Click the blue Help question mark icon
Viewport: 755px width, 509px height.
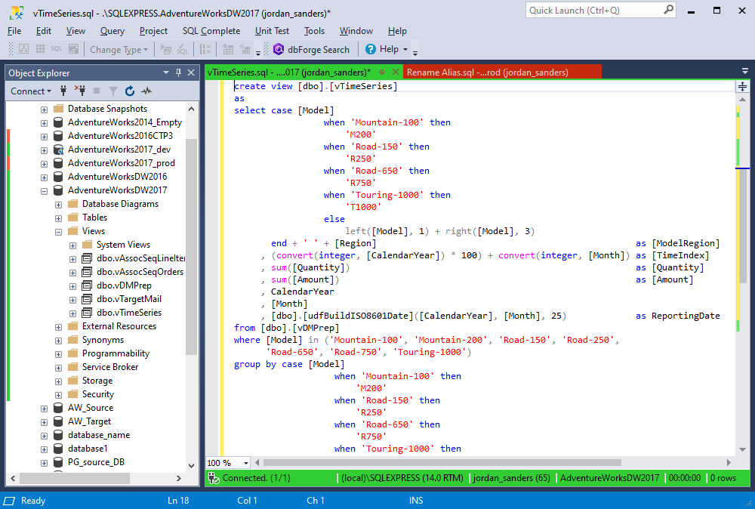370,49
